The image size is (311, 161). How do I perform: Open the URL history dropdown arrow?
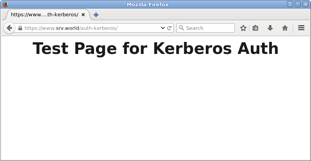[162, 28]
